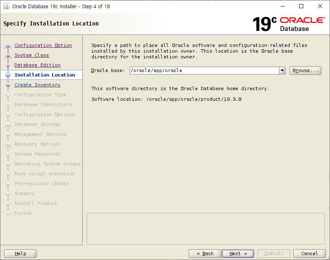
Task: Open the Oracle base dropdown arrow
Action: point(282,70)
